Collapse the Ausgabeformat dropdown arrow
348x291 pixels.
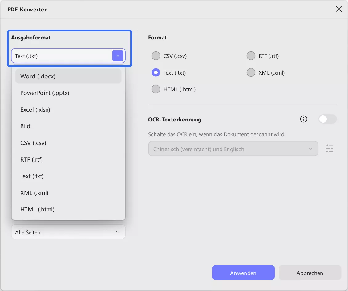click(x=118, y=56)
